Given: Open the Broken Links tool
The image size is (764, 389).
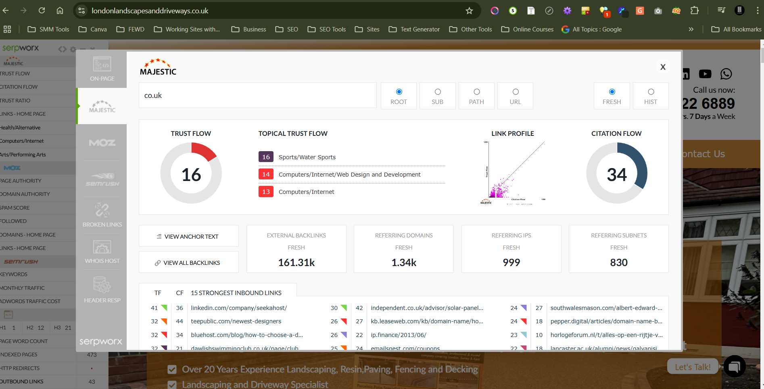Looking at the screenshot, I should [102, 215].
